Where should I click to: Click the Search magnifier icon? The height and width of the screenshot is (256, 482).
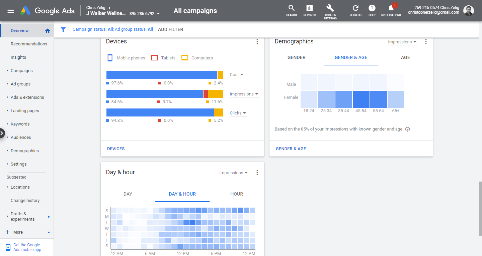[292, 8]
